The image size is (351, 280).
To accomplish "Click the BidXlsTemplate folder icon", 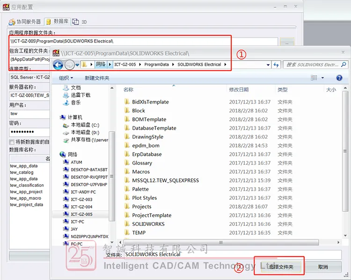I will [x=127, y=102].
